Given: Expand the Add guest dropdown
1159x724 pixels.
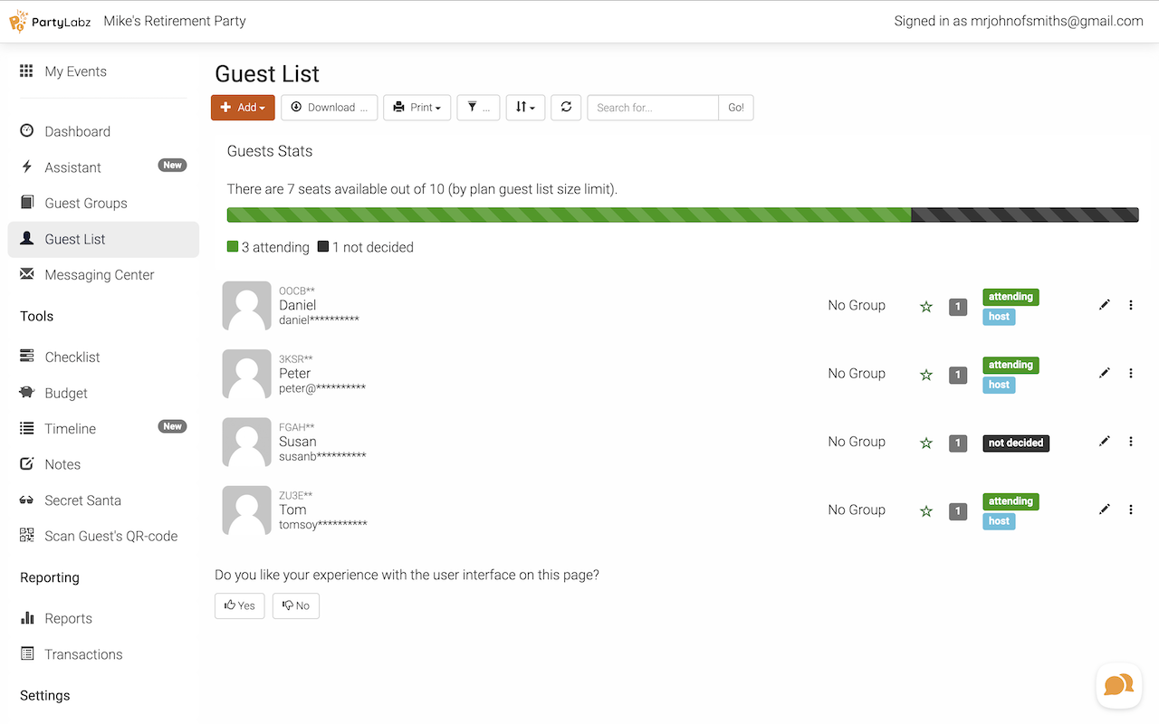Looking at the screenshot, I should pos(243,107).
